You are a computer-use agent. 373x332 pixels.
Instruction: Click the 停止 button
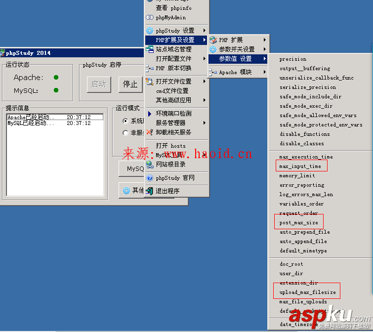tap(130, 84)
